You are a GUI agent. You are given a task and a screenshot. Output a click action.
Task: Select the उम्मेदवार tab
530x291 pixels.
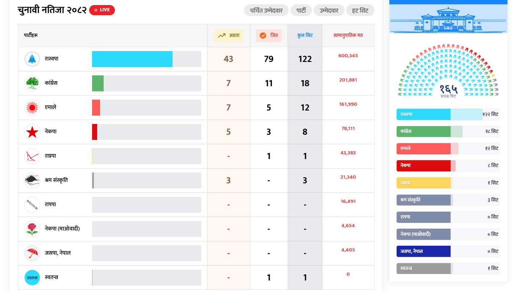click(329, 10)
